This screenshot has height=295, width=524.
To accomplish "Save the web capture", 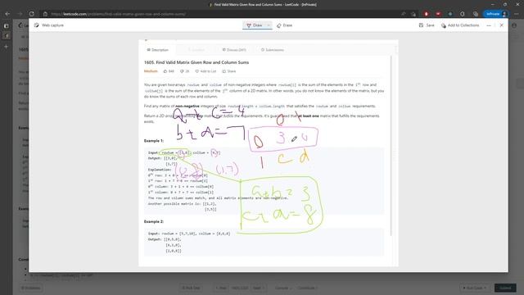I will (x=427, y=25).
